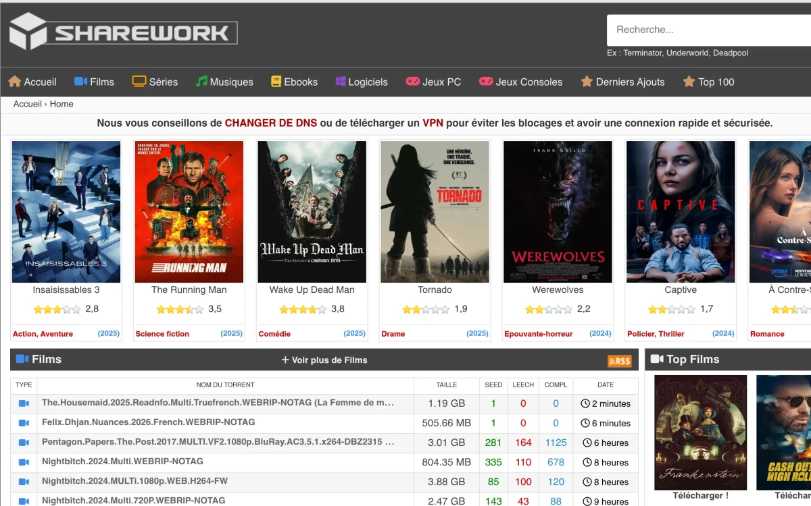Click the Télécharger ! label under Frankenstein
Viewport: 811px width, 506px height.
701,495
